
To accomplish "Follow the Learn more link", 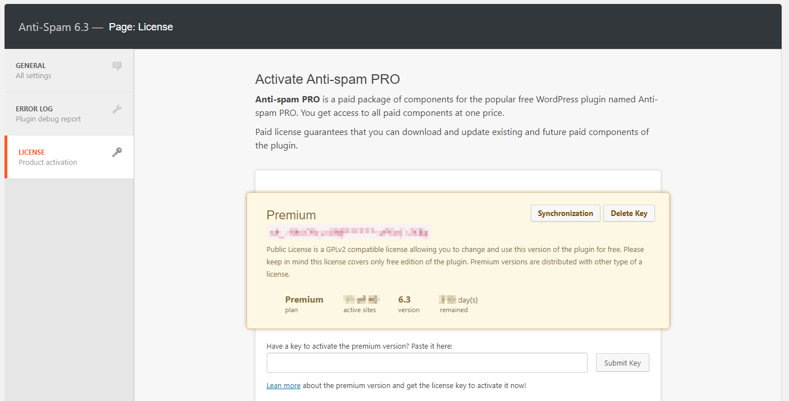I will click(x=283, y=386).
